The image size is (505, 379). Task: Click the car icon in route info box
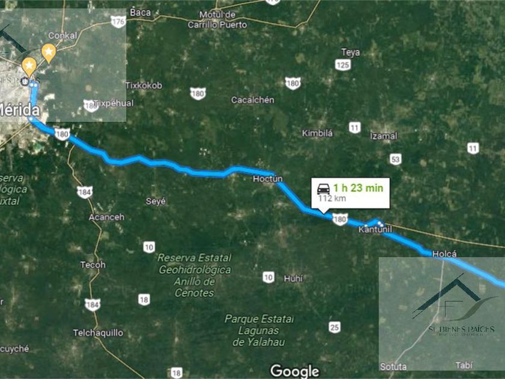[x=323, y=188]
